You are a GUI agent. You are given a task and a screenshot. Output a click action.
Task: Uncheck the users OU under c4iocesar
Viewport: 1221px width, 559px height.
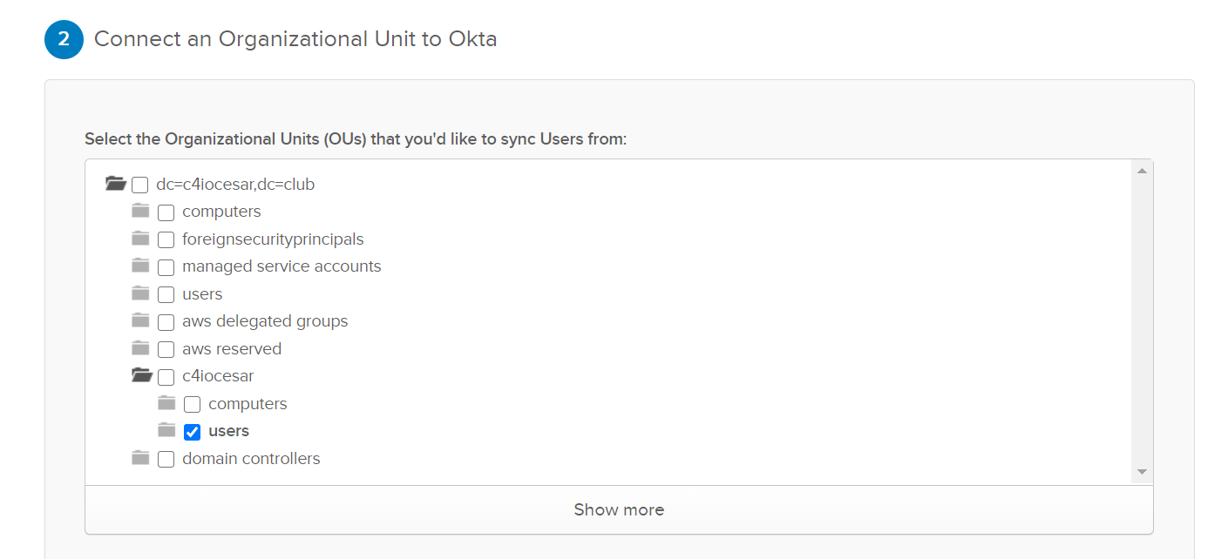tap(193, 432)
